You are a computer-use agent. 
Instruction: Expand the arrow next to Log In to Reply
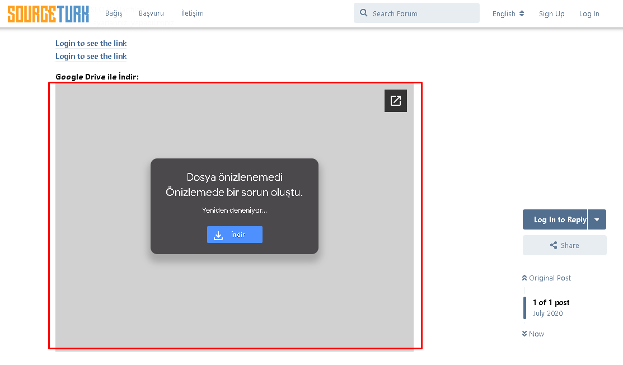(x=597, y=219)
